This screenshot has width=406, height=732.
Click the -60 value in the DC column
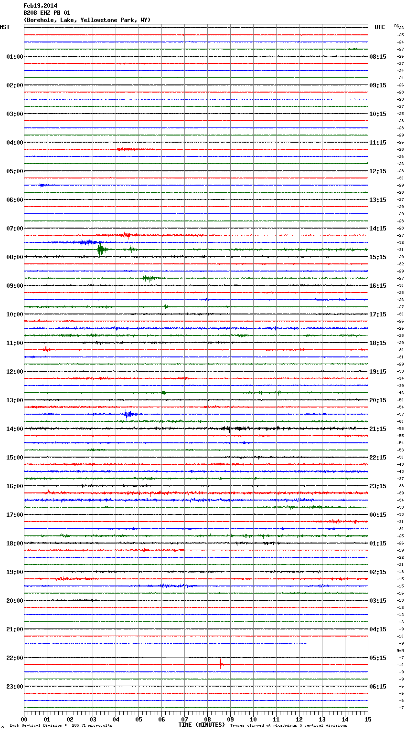(x=400, y=421)
